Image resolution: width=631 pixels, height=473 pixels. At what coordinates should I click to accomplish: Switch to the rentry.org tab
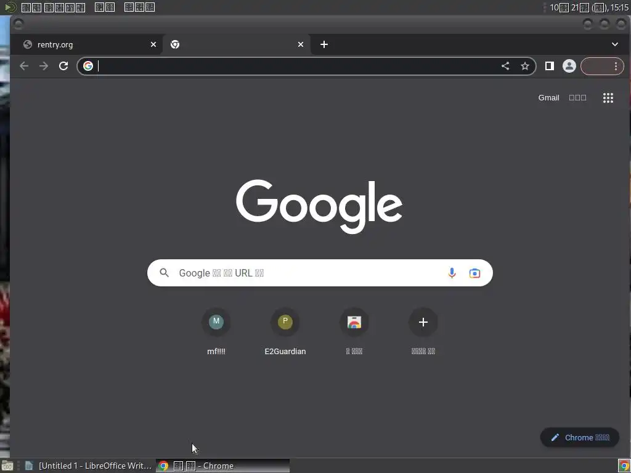[86, 44]
